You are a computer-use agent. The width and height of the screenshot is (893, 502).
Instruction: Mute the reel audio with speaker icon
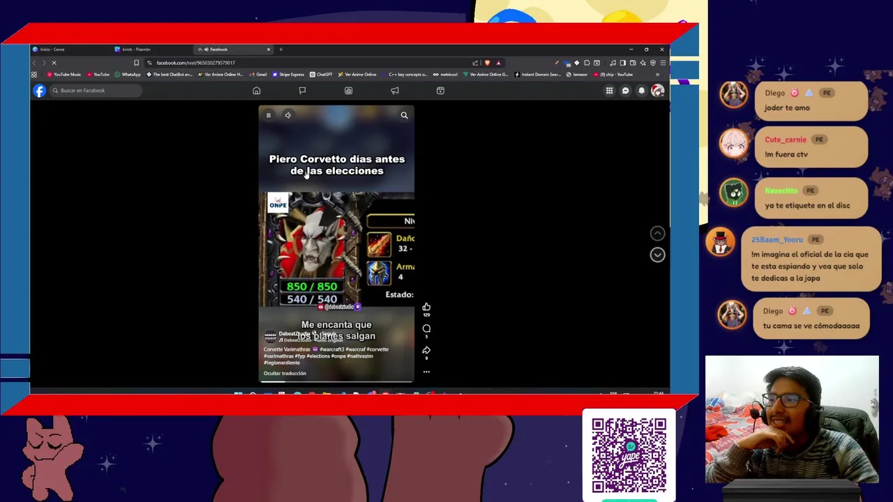coord(287,115)
